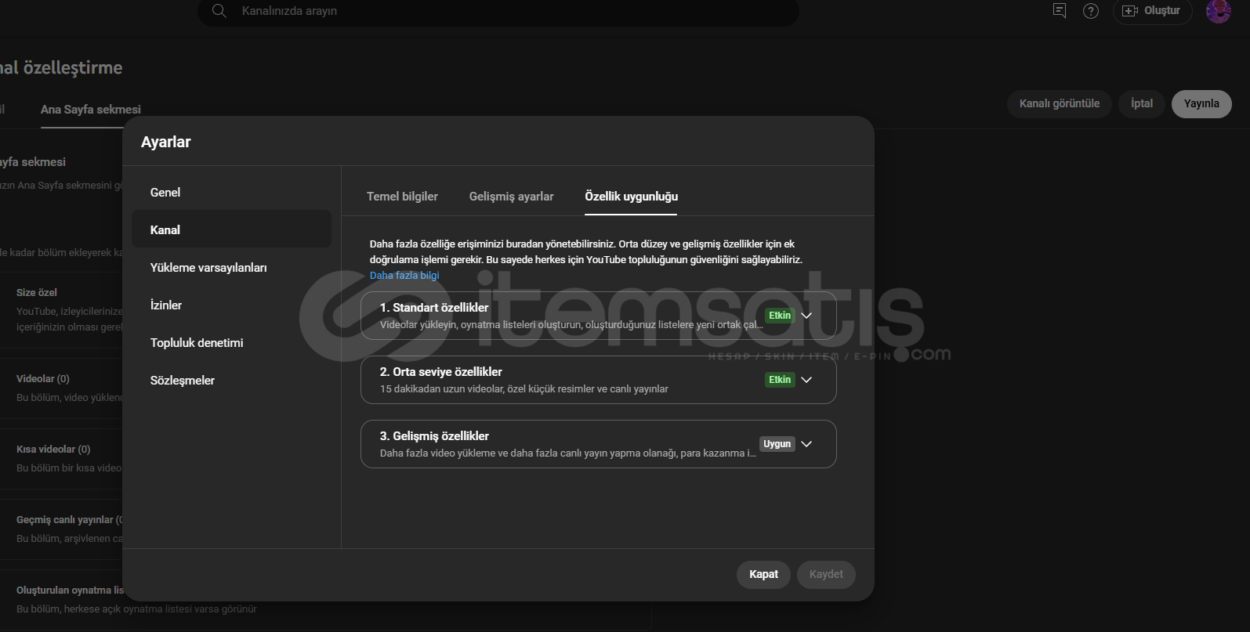Expand Gelişmiş özellikler chevron
Screen dimensions: 1250x632
tap(806, 444)
